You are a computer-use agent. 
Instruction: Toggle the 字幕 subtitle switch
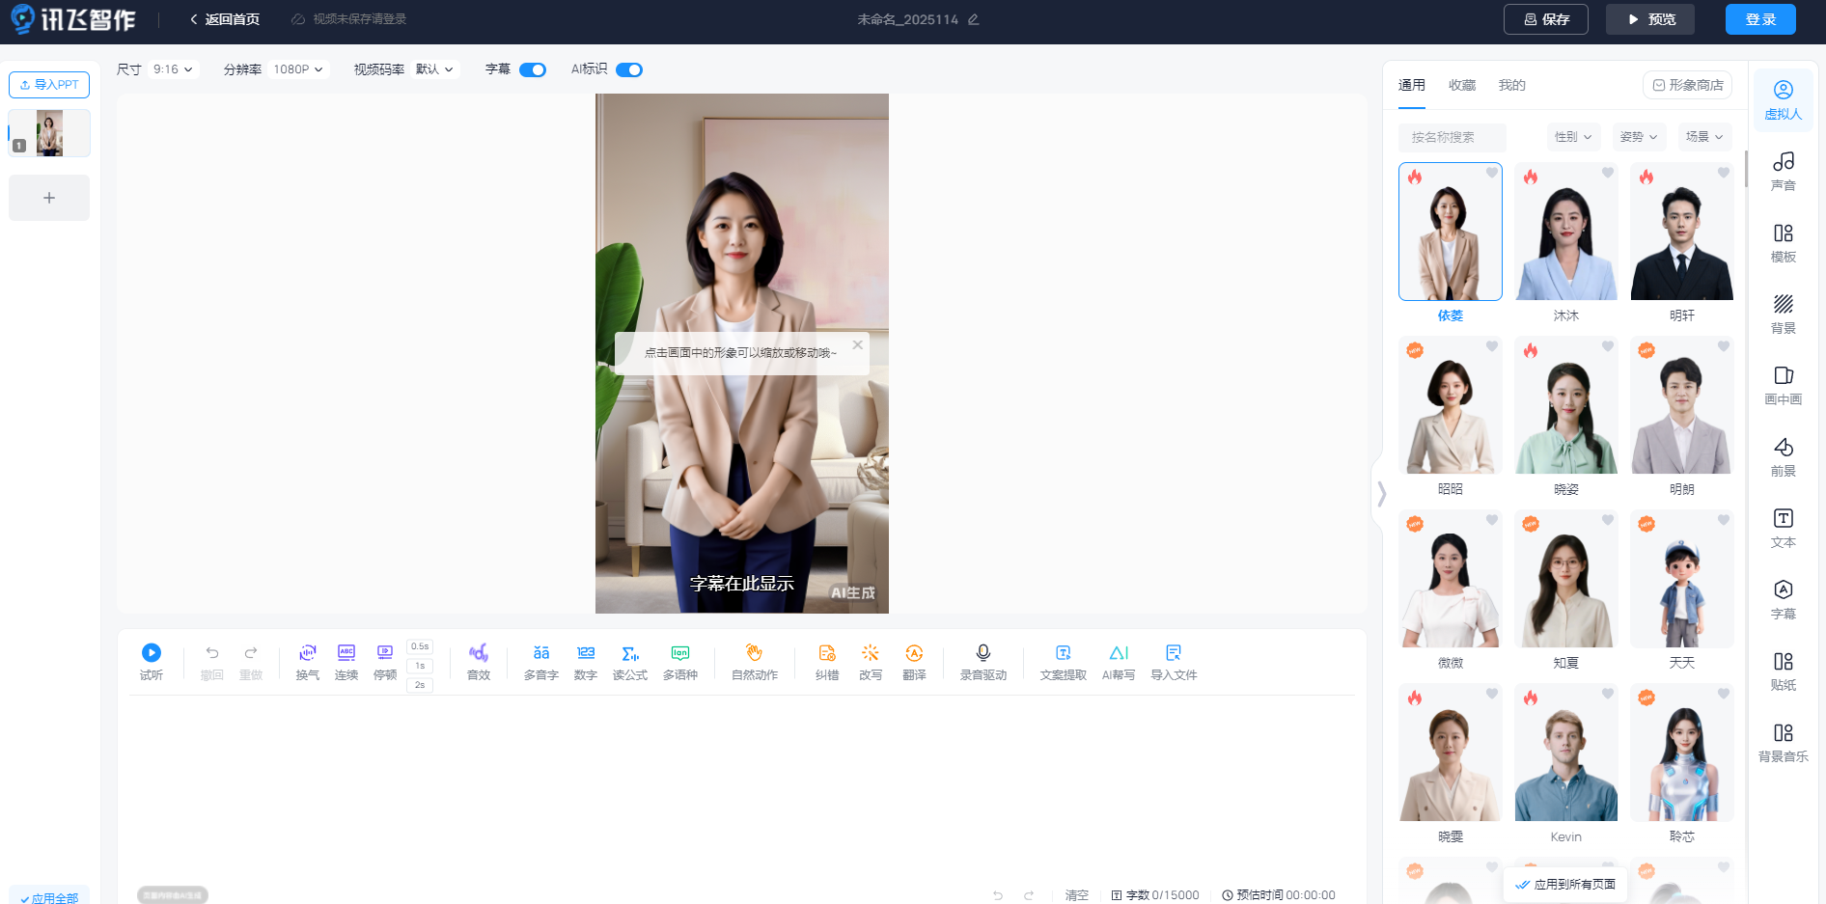pos(533,69)
